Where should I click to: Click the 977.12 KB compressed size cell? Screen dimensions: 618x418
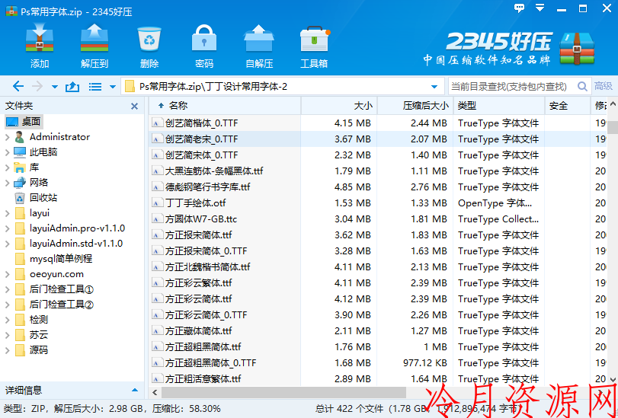pos(425,363)
